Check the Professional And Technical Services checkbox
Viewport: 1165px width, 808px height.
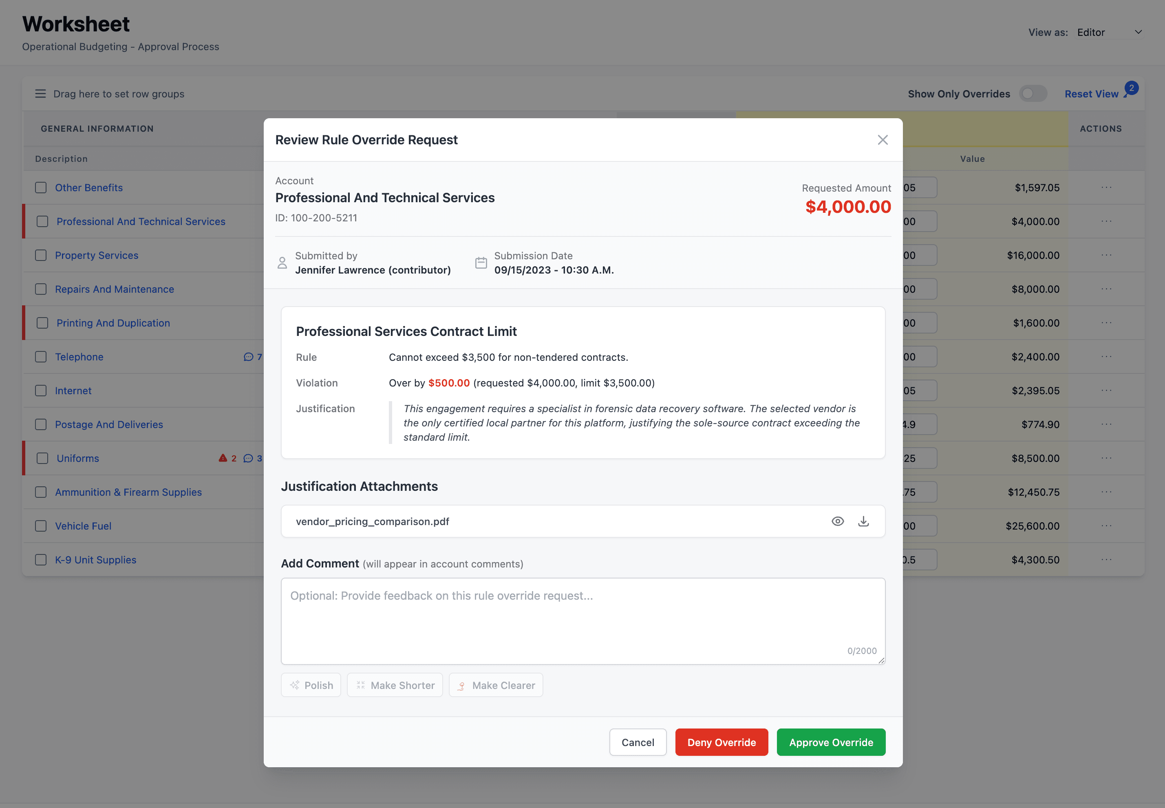42,221
